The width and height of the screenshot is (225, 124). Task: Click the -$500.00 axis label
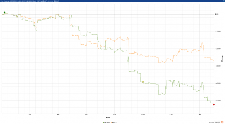pos(218,101)
